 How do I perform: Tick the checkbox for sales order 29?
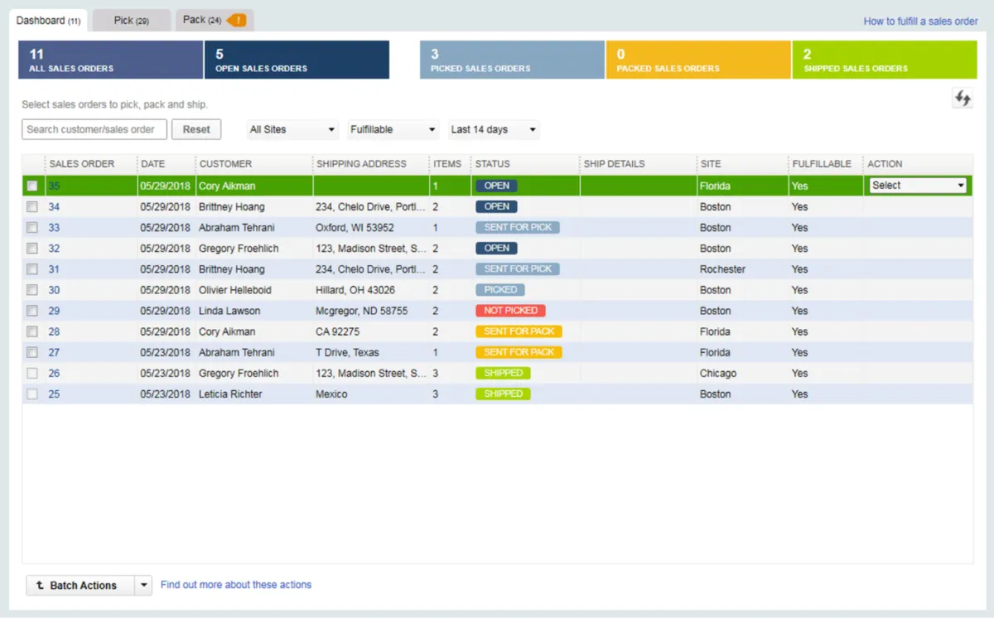(32, 311)
